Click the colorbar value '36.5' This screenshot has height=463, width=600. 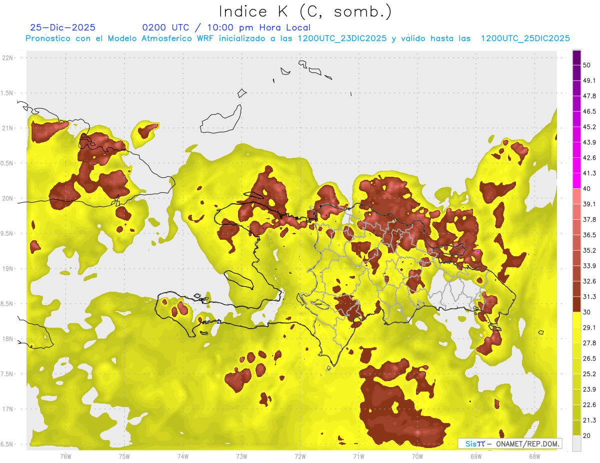(589, 235)
